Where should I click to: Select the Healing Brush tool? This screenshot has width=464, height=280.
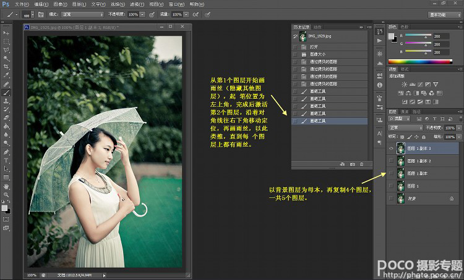(6, 84)
